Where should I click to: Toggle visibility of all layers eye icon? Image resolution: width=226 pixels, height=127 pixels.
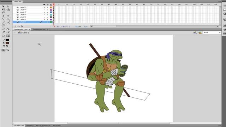pyautogui.click(x=44, y=5)
